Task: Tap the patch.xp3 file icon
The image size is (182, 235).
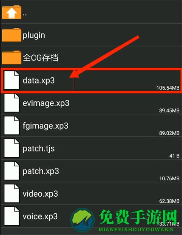Action: (12, 171)
